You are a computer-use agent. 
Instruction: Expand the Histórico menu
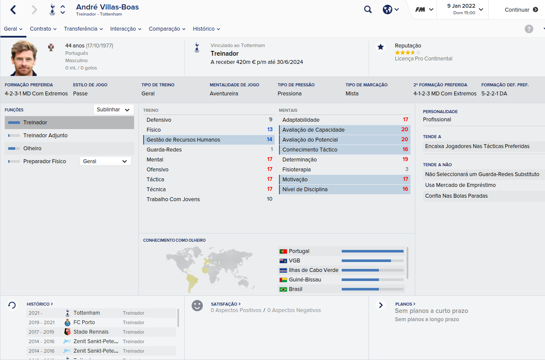206,29
